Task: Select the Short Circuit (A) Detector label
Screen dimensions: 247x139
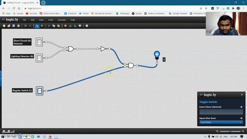Action: (x=22, y=42)
